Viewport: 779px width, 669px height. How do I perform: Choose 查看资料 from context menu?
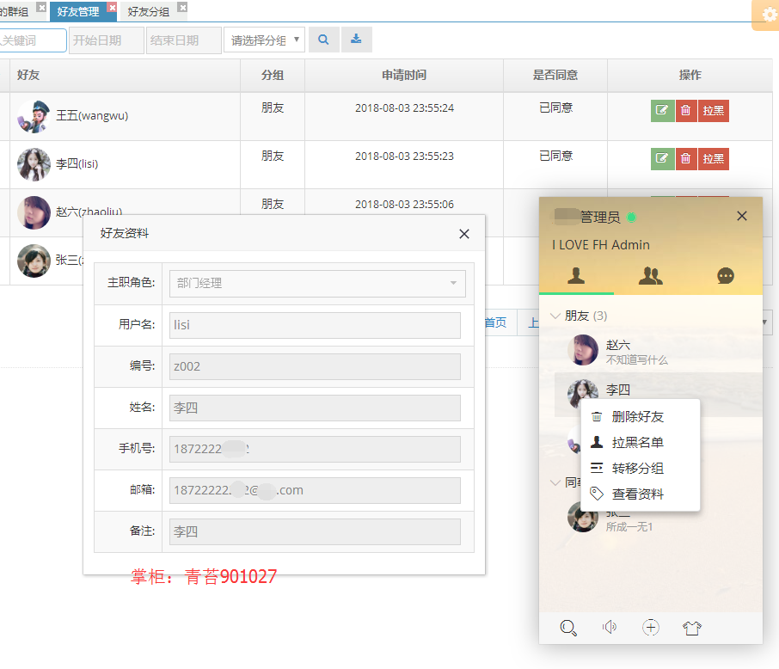point(640,494)
